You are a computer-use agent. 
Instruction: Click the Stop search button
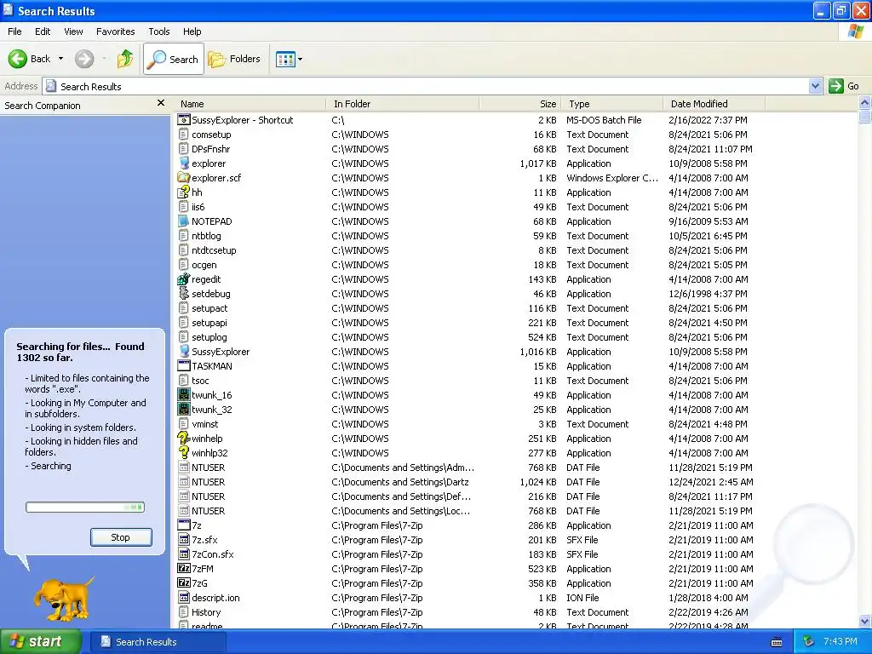(121, 537)
